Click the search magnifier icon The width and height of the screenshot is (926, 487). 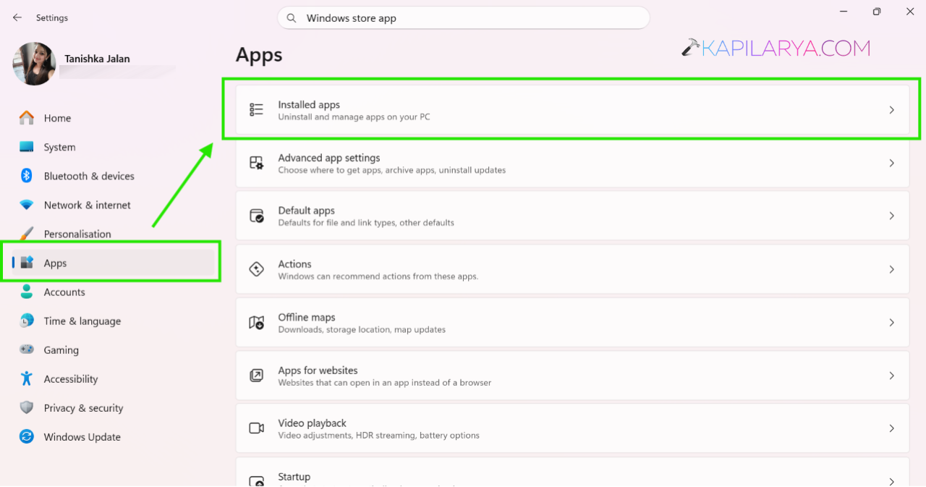click(x=292, y=18)
